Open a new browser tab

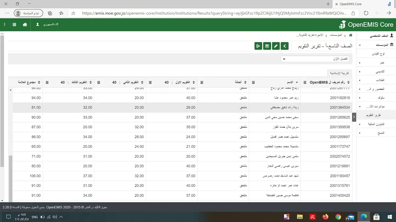click(x=328, y=4)
